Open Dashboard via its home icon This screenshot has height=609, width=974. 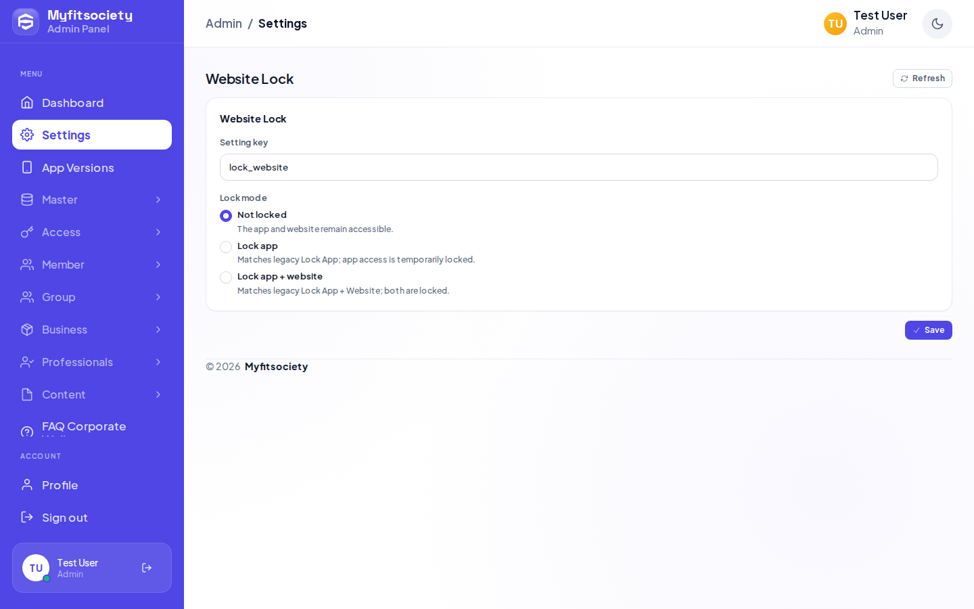click(x=27, y=102)
